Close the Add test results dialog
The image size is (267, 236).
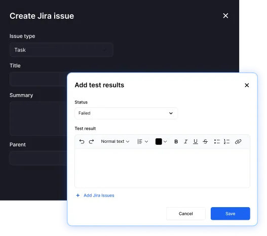click(247, 85)
